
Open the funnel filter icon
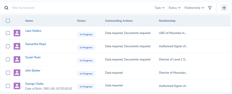[x=210, y=8]
